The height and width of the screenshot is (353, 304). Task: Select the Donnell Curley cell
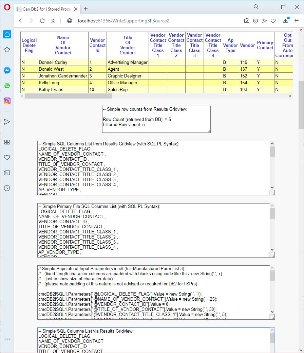(x=63, y=63)
